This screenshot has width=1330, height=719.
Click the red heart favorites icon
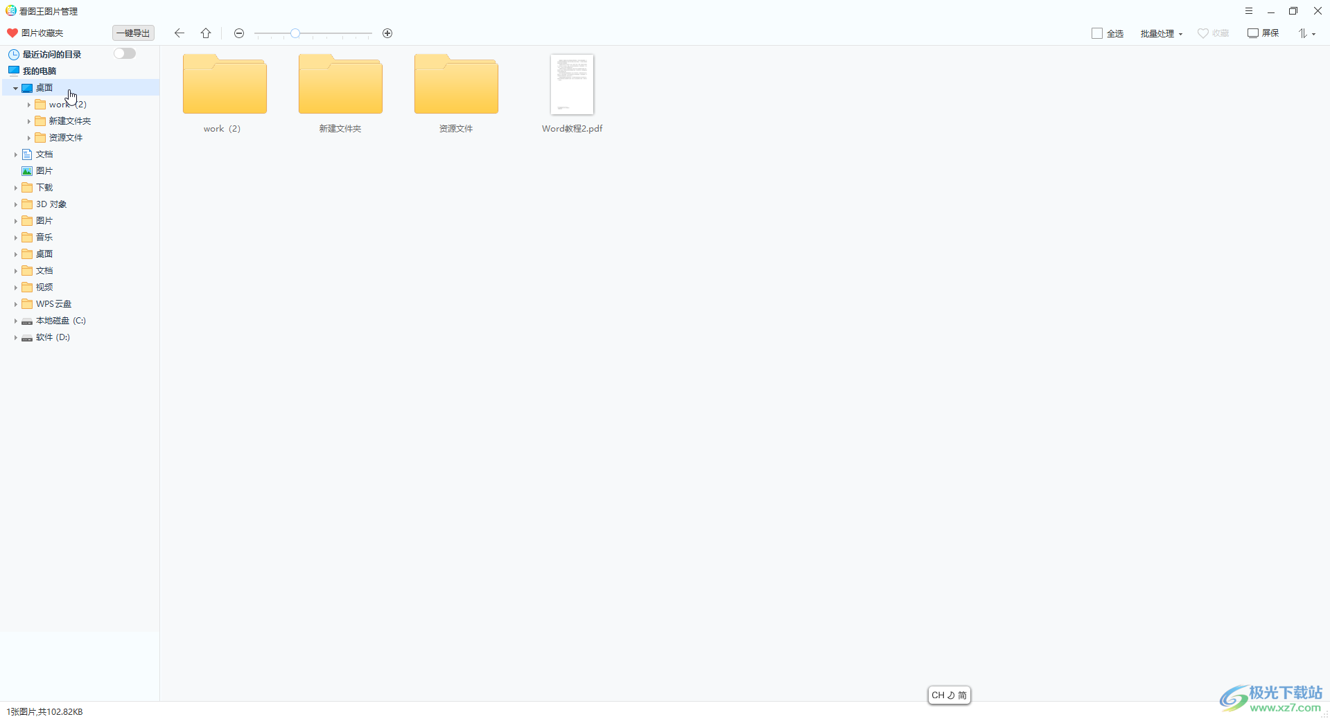[12, 33]
